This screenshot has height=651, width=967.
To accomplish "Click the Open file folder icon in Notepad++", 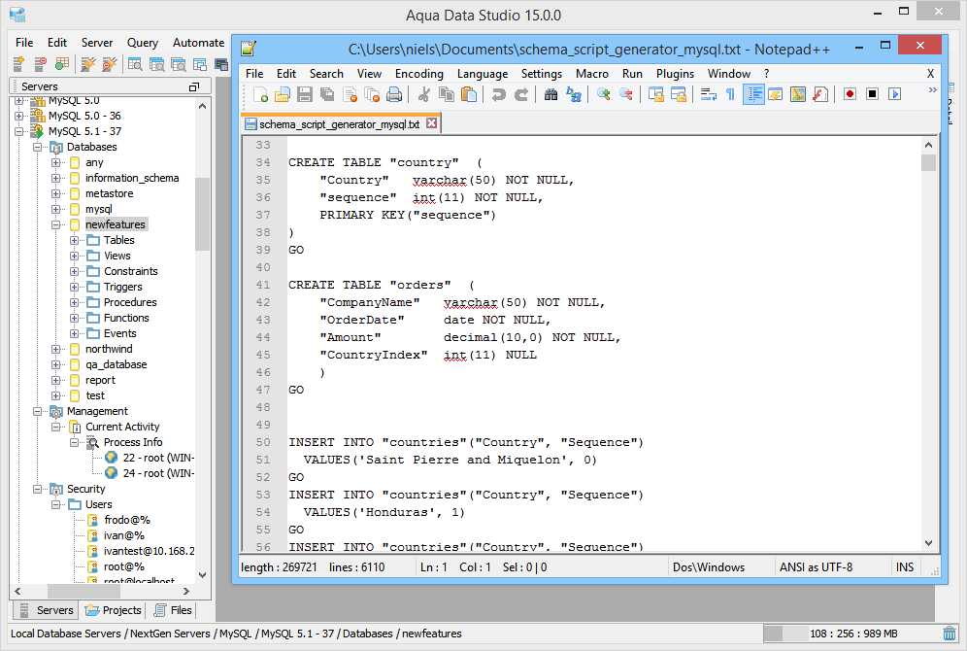I will [x=283, y=94].
